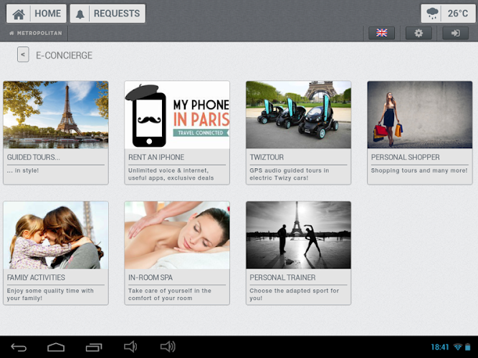Open settings with the gear icon
Image resolution: width=478 pixels, height=358 pixels.
pos(419,33)
